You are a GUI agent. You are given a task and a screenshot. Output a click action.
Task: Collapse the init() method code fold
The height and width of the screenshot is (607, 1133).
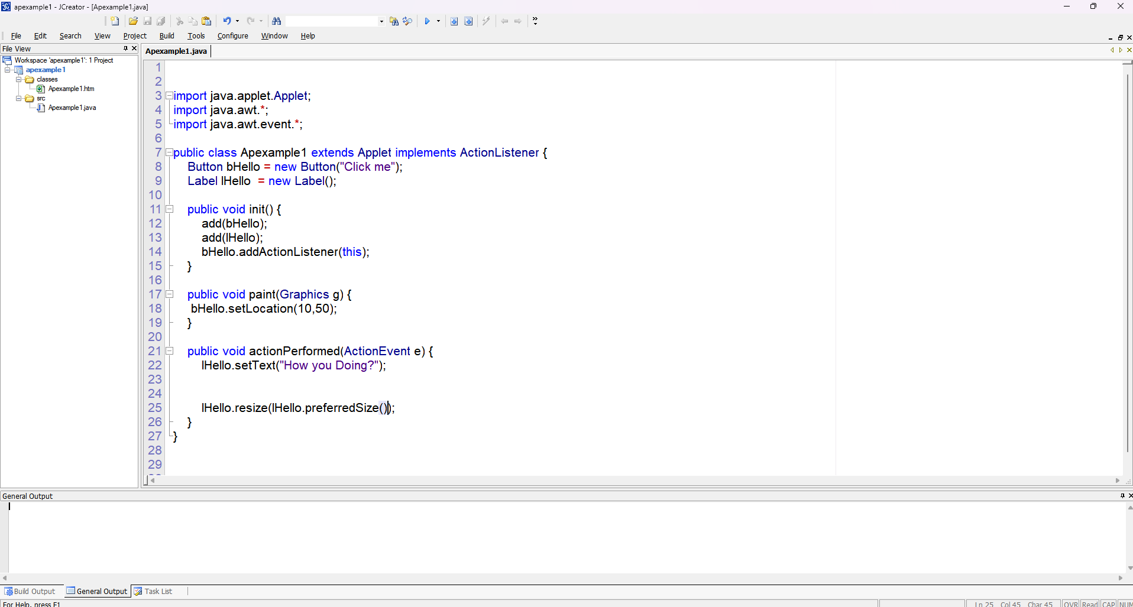click(x=170, y=209)
